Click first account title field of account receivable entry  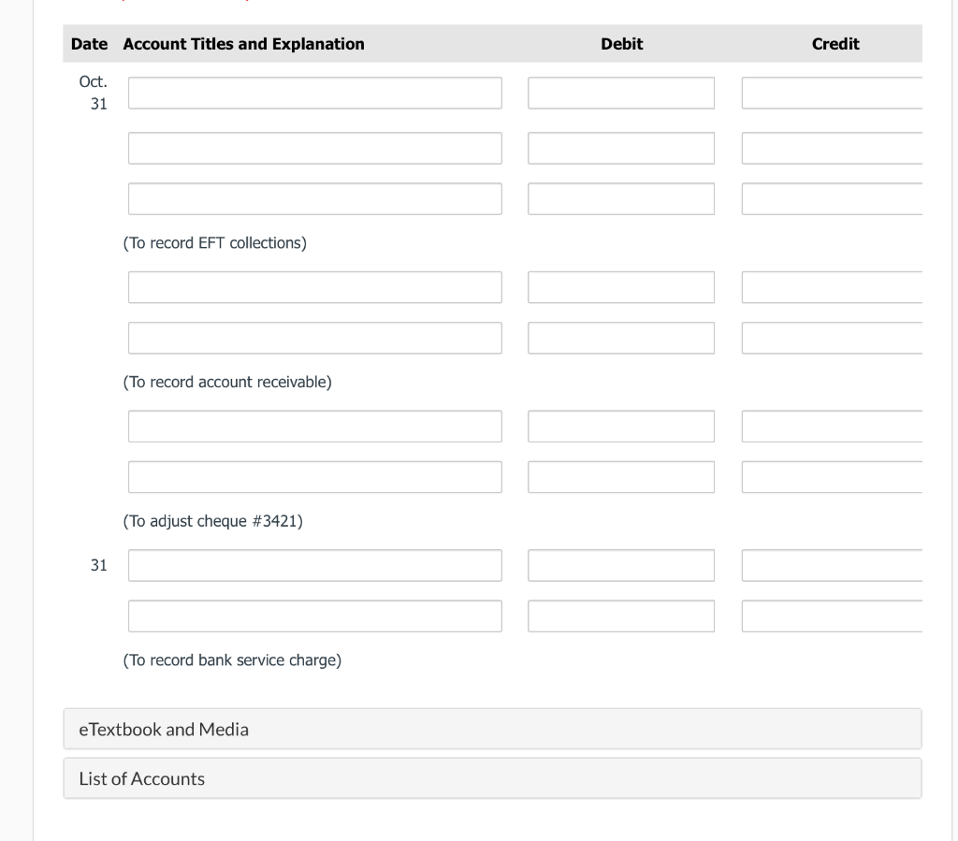click(x=315, y=287)
